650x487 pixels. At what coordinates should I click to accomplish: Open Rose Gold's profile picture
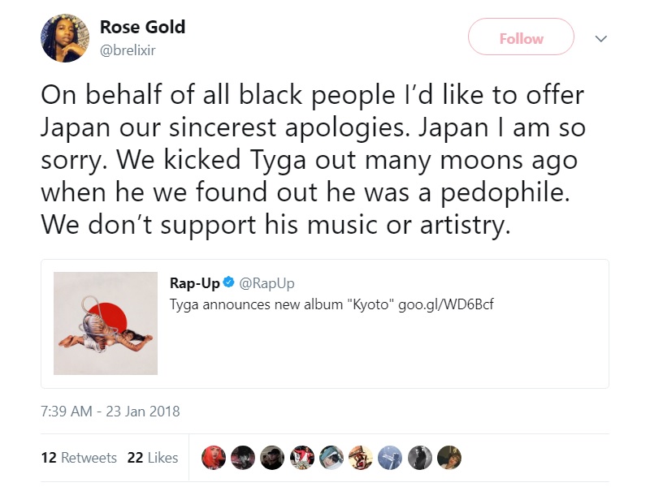pyautogui.click(x=65, y=38)
